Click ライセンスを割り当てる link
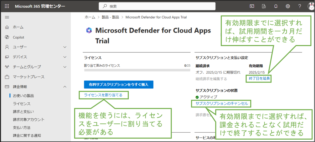This screenshot has height=142, width=315. 103,95
